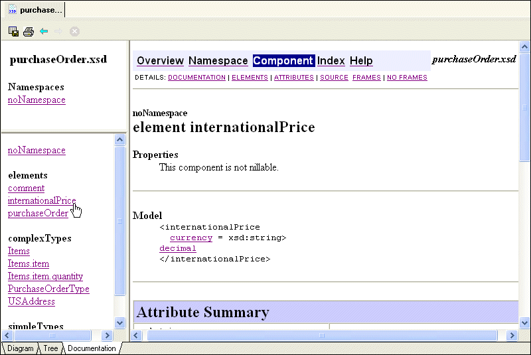Click the NO FRAMES link
531x355 pixels.
click(x=407, y=78)
